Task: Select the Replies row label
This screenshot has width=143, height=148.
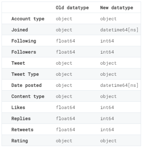Action: point(21,119)
